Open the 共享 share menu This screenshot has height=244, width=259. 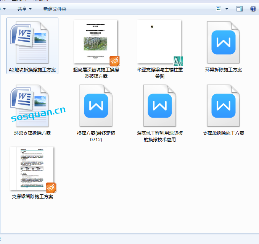(x=25, y=9)
